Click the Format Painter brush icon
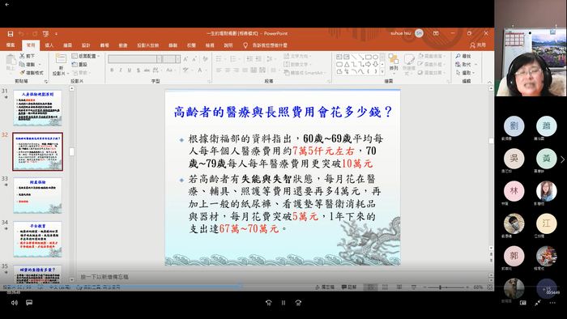 (22, 73)
